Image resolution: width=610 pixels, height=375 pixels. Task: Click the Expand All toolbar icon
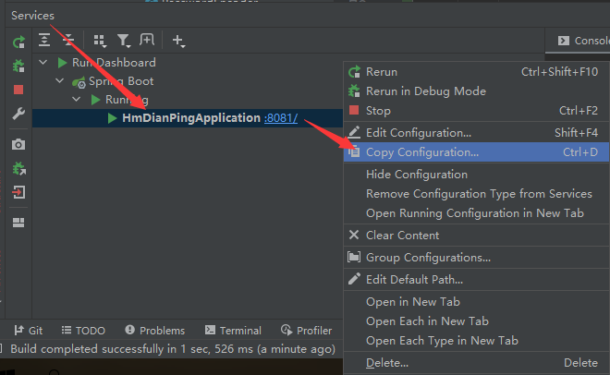44,41
